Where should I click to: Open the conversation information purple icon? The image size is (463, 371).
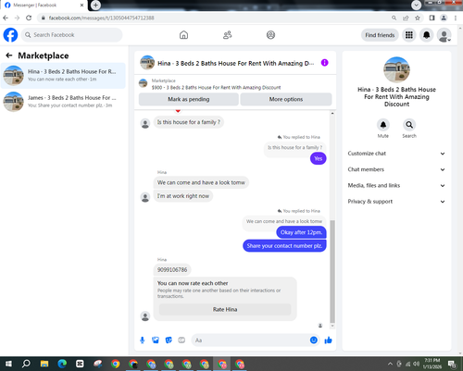pyautogui.click(x=324, y=63)
